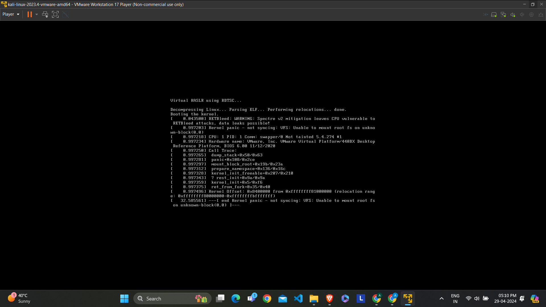Click the VMware window title bar icon
Viewport: 546px width, 307px height.
[4, 4]
